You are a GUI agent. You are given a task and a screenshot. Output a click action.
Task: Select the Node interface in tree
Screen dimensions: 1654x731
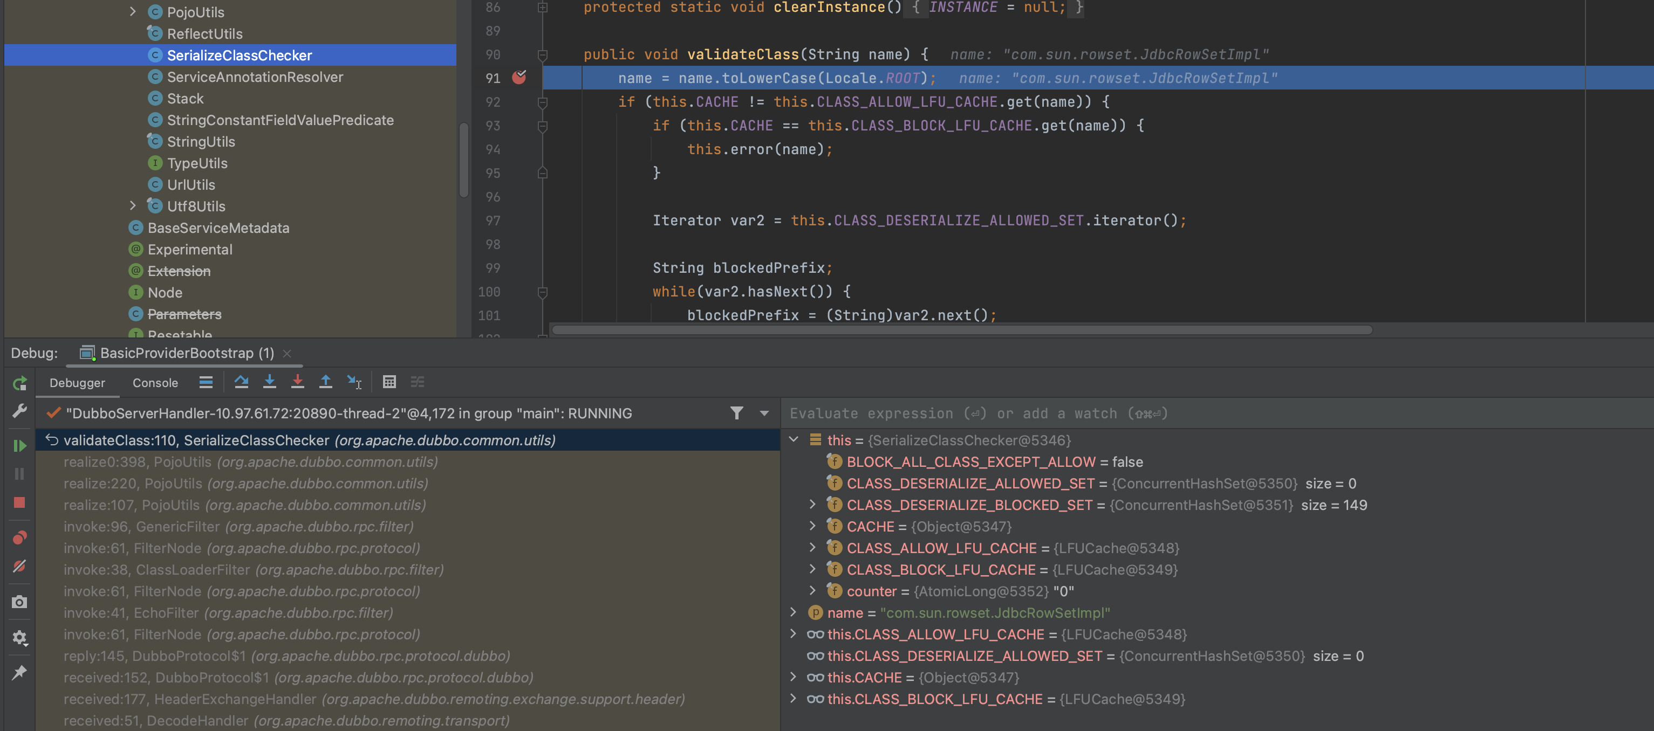pyautogui.click(x=165, y=292)
